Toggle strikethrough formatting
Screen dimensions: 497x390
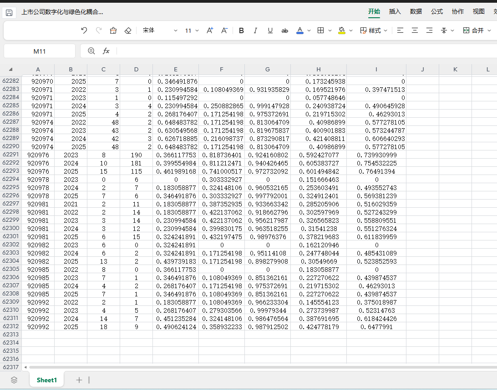(x=284, y=30)
